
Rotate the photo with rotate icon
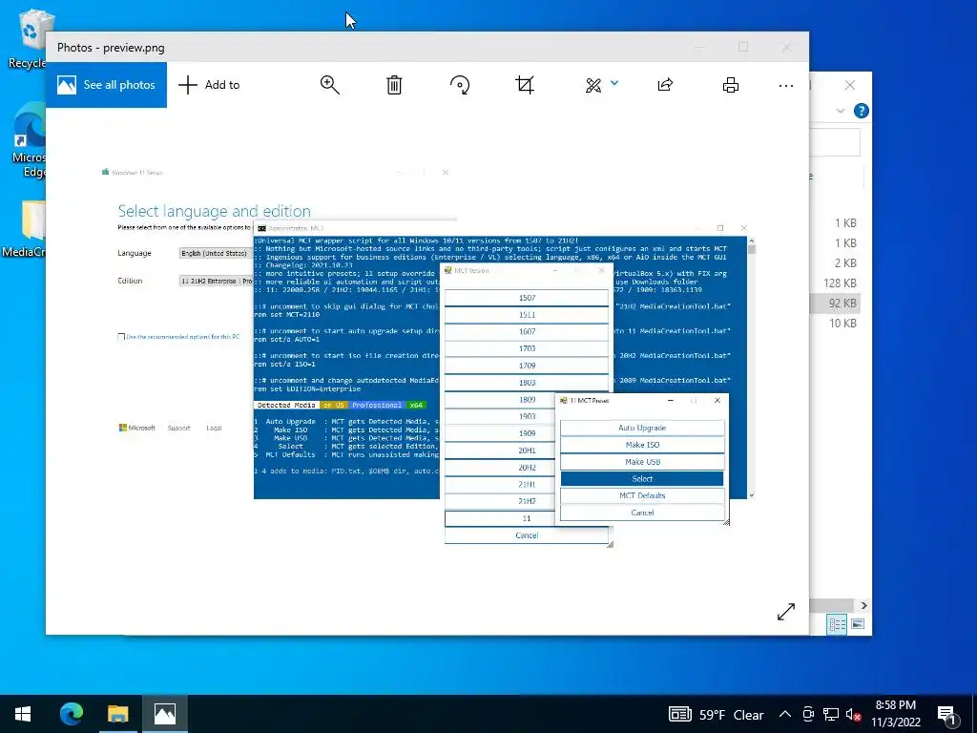460,85
